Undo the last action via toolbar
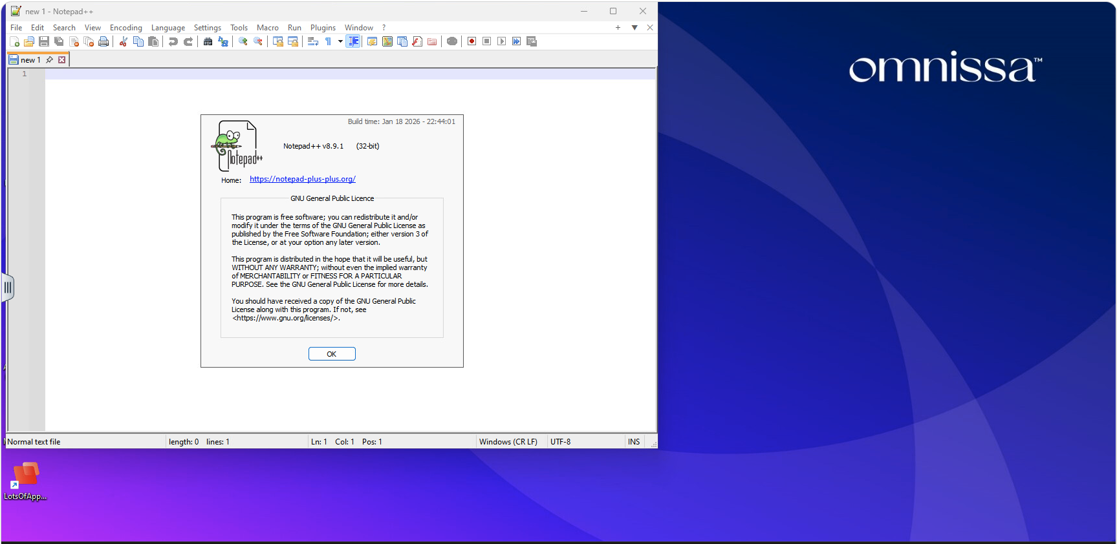 173,41
